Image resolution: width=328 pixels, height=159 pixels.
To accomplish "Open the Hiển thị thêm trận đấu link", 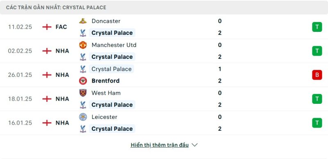I will [159, 145].
